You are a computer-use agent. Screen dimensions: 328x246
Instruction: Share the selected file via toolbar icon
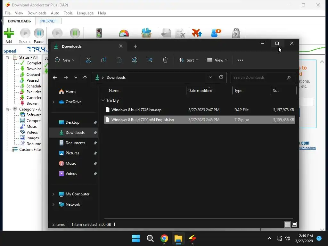(150, 60)
